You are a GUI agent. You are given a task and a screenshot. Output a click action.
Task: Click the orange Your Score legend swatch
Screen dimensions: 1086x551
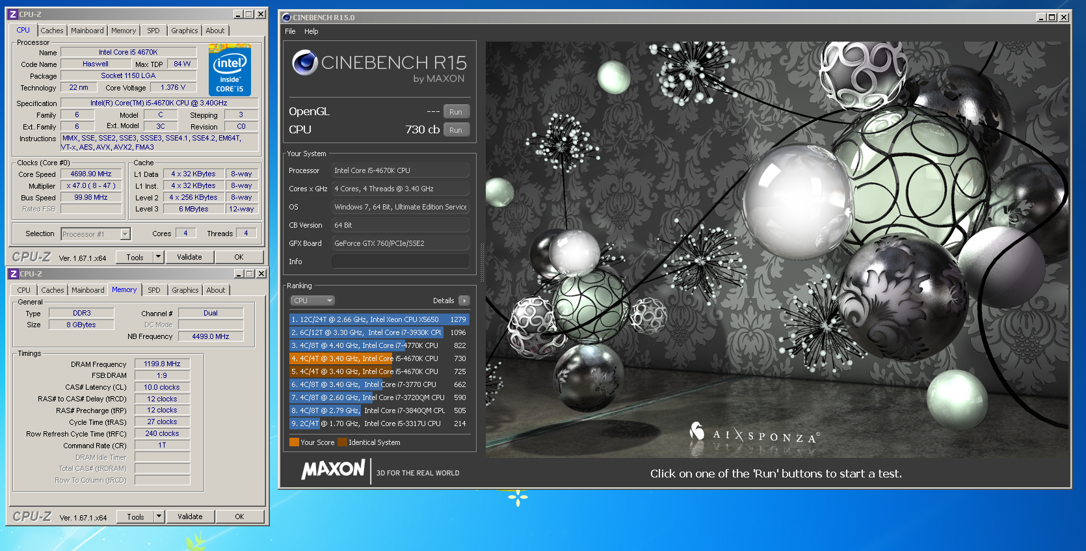pyautogui.click(x=294, y=442)
